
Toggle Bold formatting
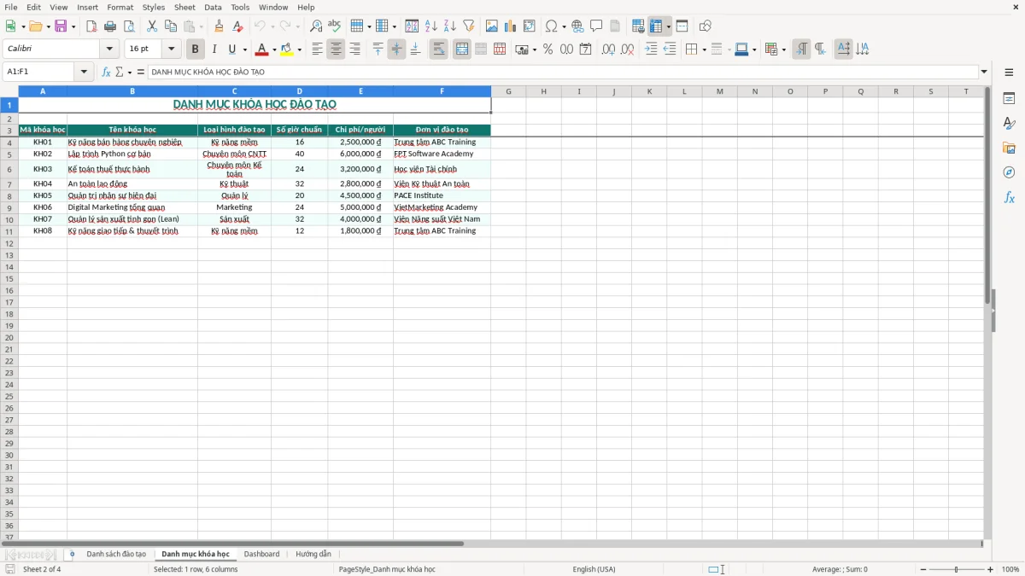tap(195, 49)
